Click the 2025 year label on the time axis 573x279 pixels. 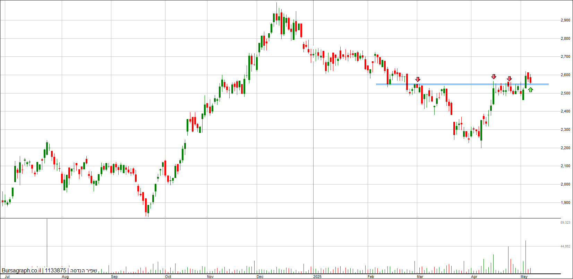click(x=317, y=277)
